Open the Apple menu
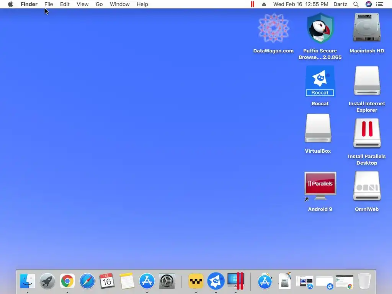 click(x=10, y=4)
